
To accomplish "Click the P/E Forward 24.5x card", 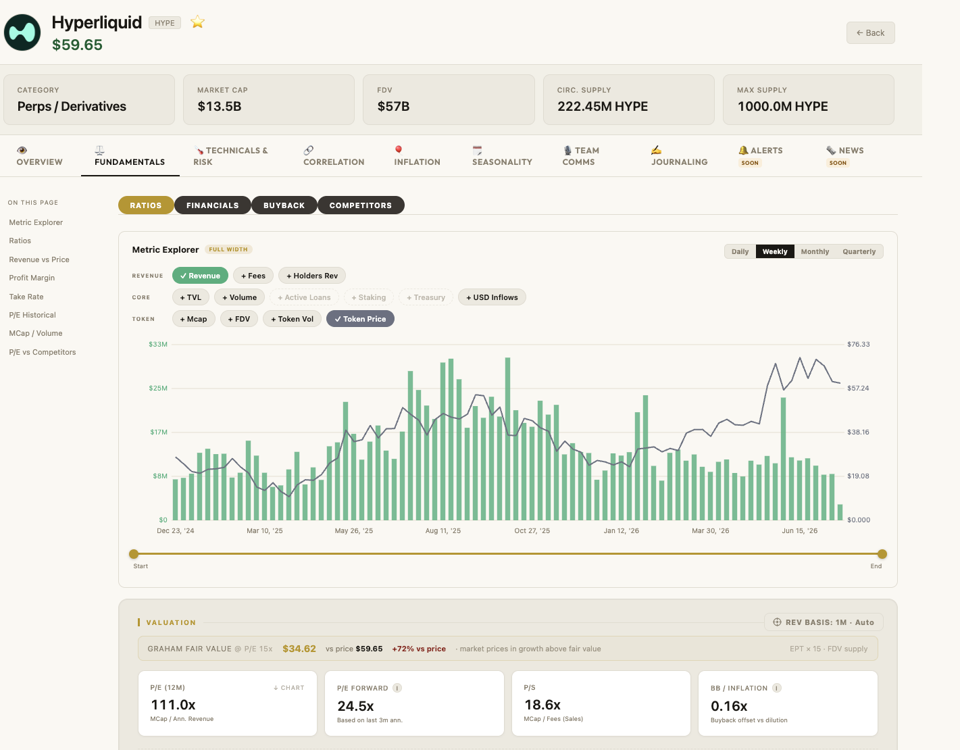I will (414, 703).
